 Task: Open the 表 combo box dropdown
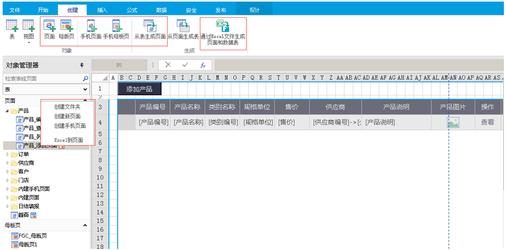click(86, 90)
